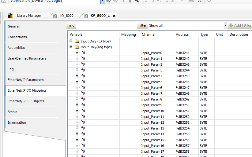This screenshot has width=252, height=157.
Task: Open the Application [Device: PLC Logic] combo box
Action: coord(102,1)
